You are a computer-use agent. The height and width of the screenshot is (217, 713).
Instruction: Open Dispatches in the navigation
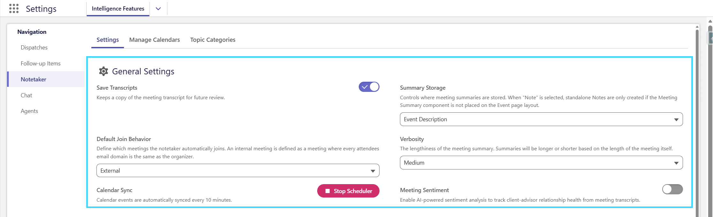tap(34, 48)
